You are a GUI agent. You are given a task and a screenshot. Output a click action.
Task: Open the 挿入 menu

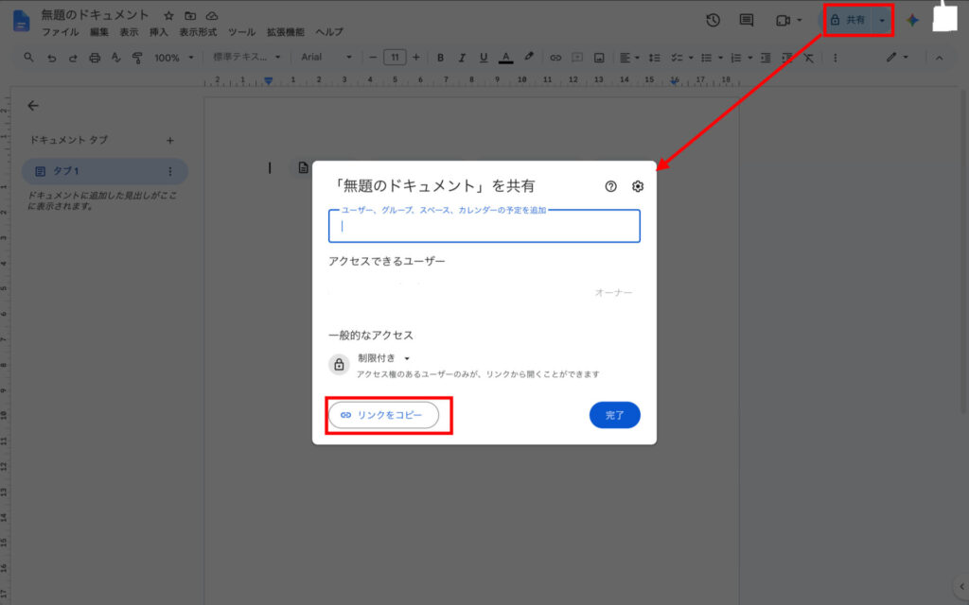coord(158,32)
